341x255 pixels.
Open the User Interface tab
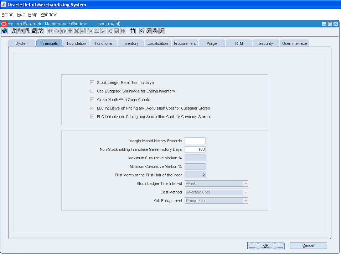coord(294,43)
